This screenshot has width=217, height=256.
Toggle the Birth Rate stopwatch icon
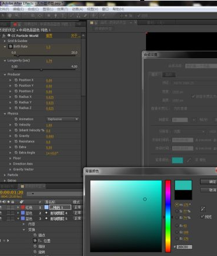coord(10,47)
